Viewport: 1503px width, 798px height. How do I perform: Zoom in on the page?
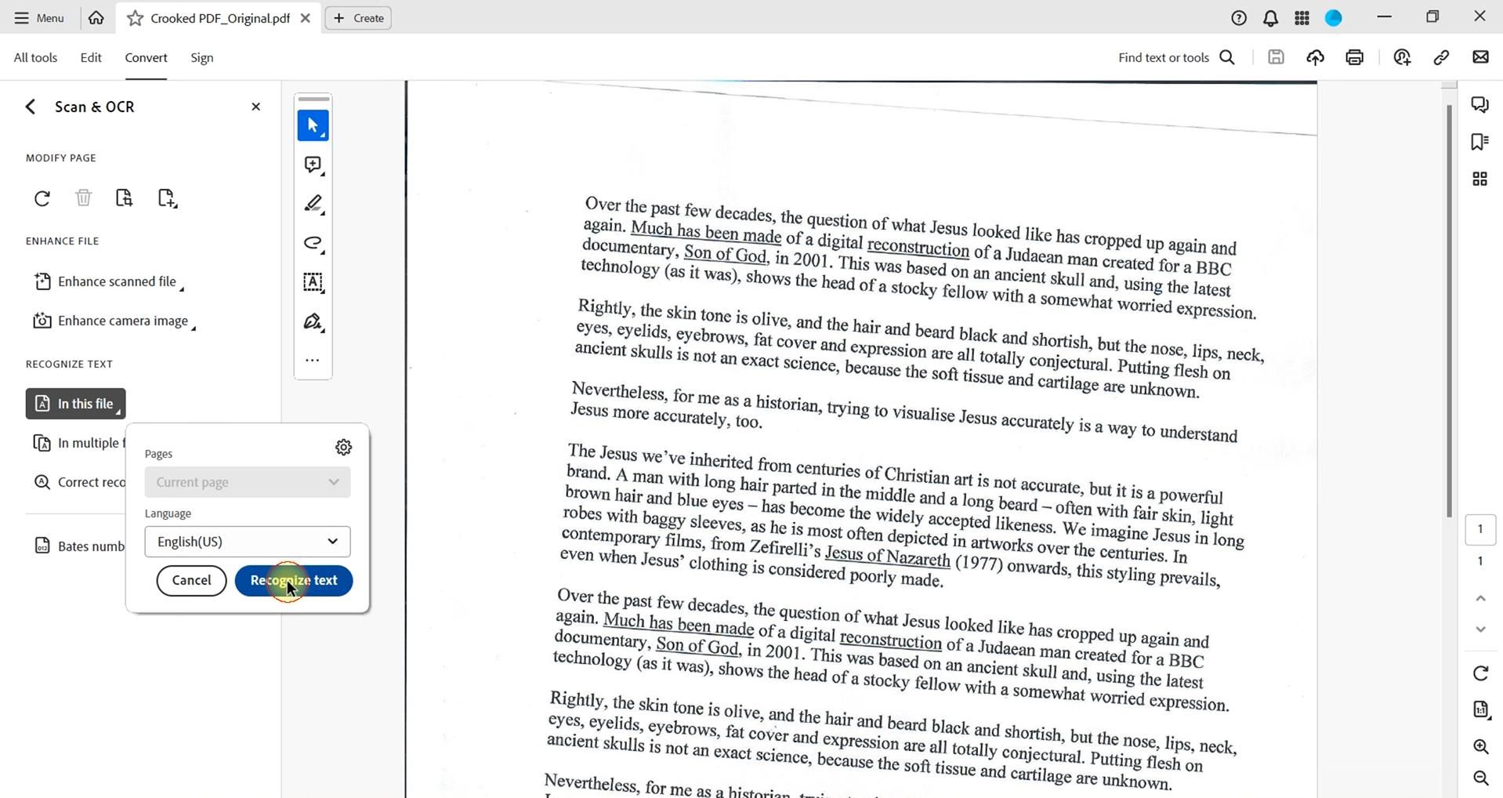1480,746
